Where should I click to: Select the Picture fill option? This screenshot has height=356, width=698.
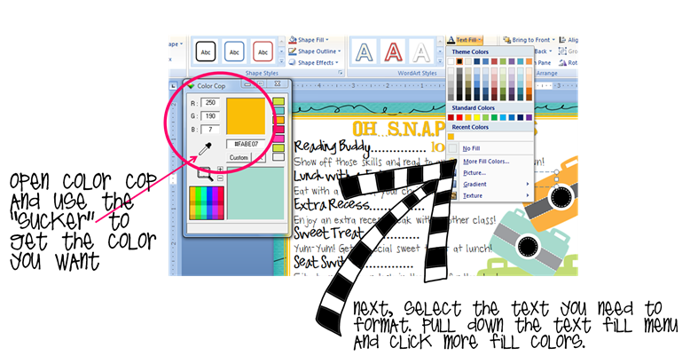click(490, 173)
